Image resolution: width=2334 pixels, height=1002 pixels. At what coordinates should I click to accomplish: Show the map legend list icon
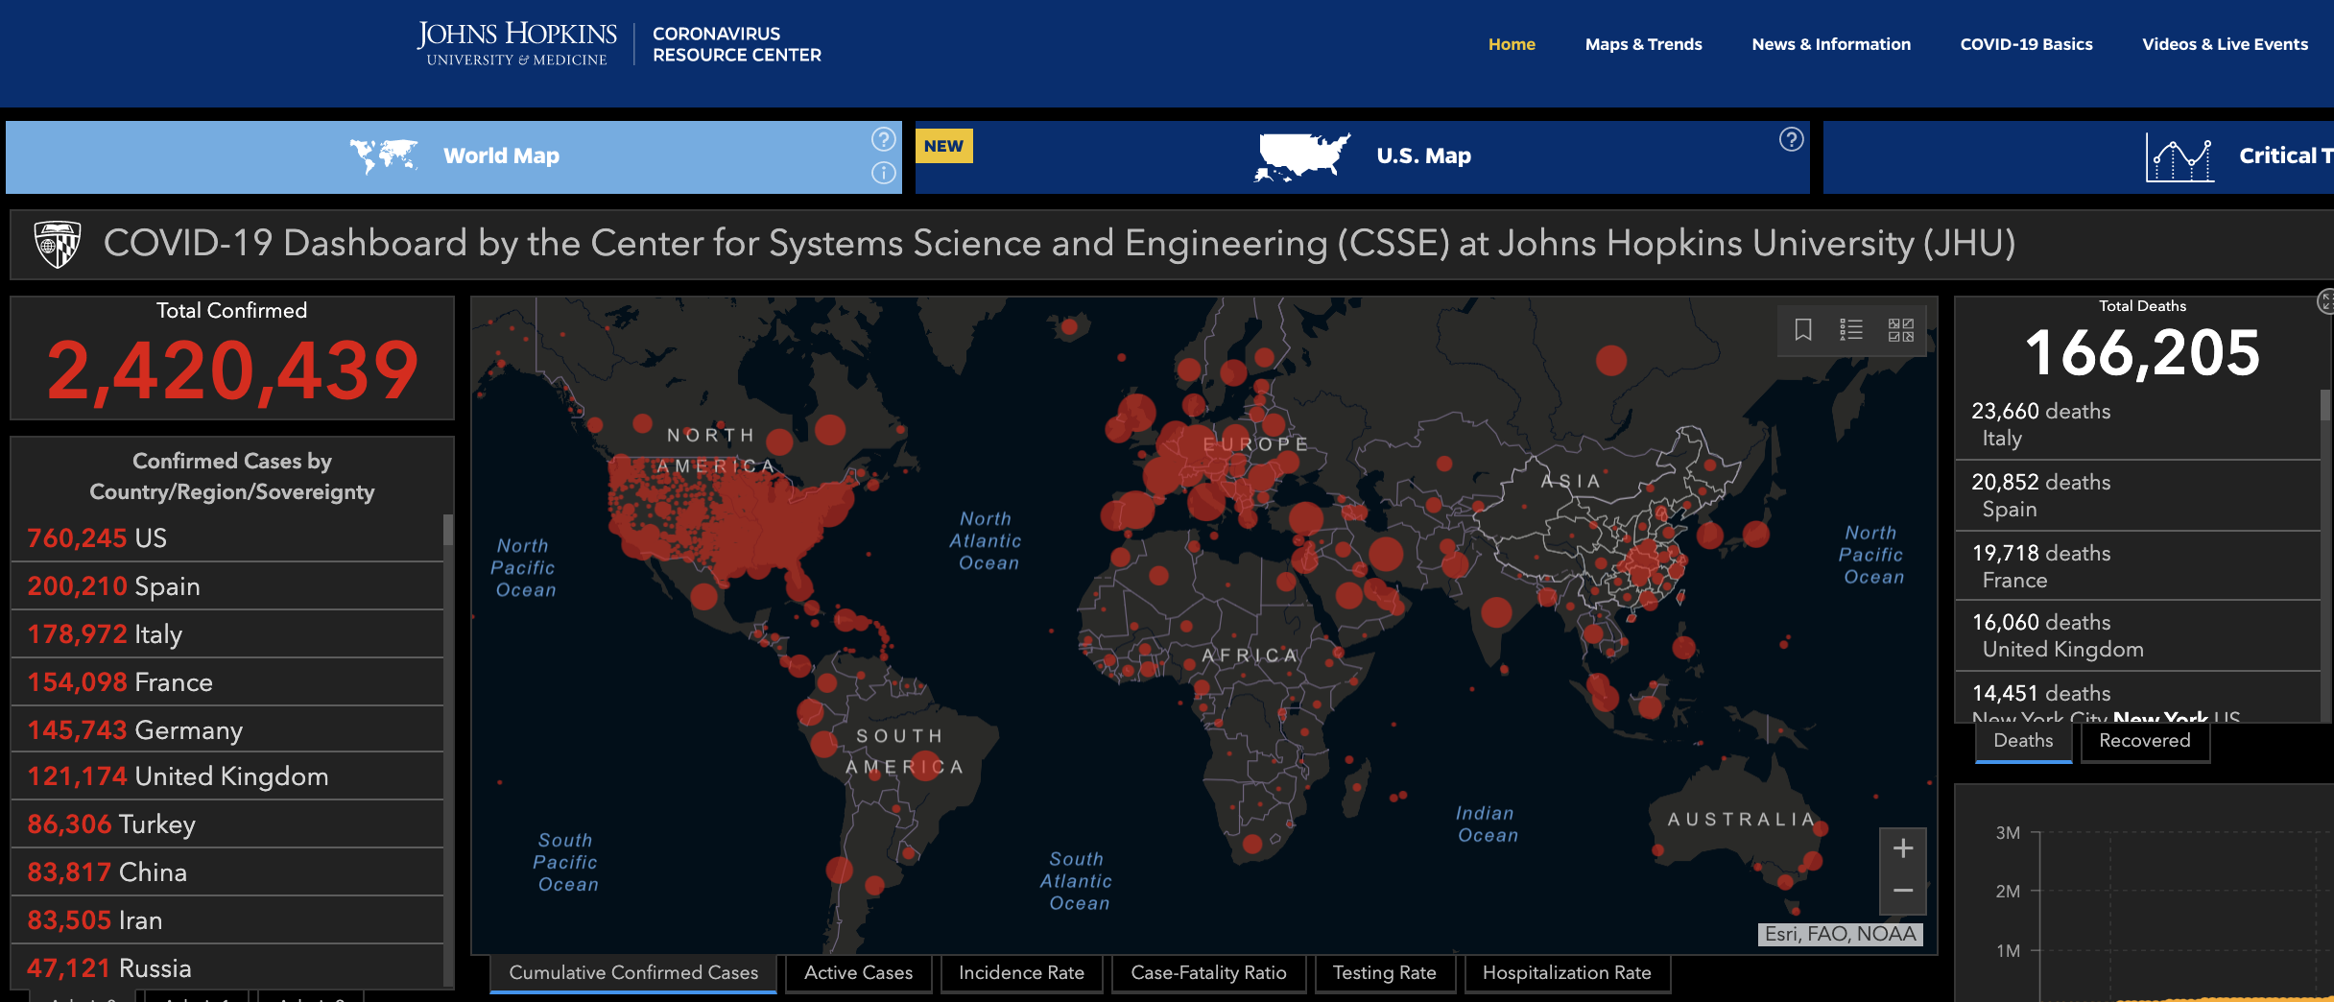tap(1851, 330)
